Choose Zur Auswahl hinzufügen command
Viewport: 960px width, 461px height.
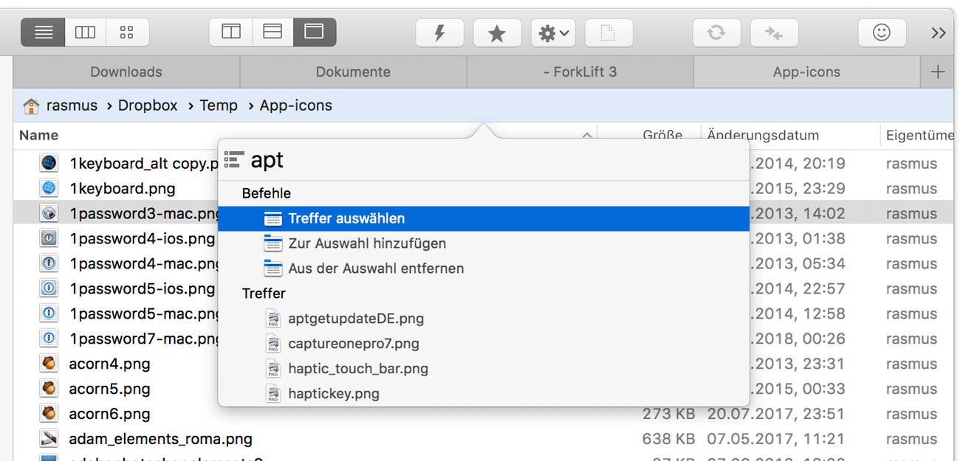(x=484, y=243)
